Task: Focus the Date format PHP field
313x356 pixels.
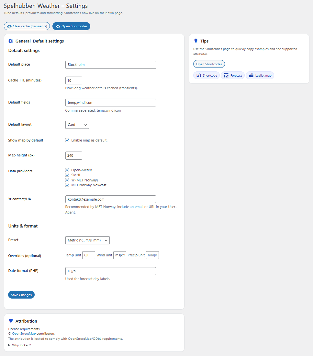Action: (x=110, y=271)
